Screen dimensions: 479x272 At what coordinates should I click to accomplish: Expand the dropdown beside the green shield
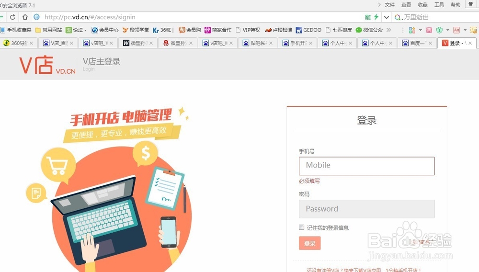click(448, 30)
